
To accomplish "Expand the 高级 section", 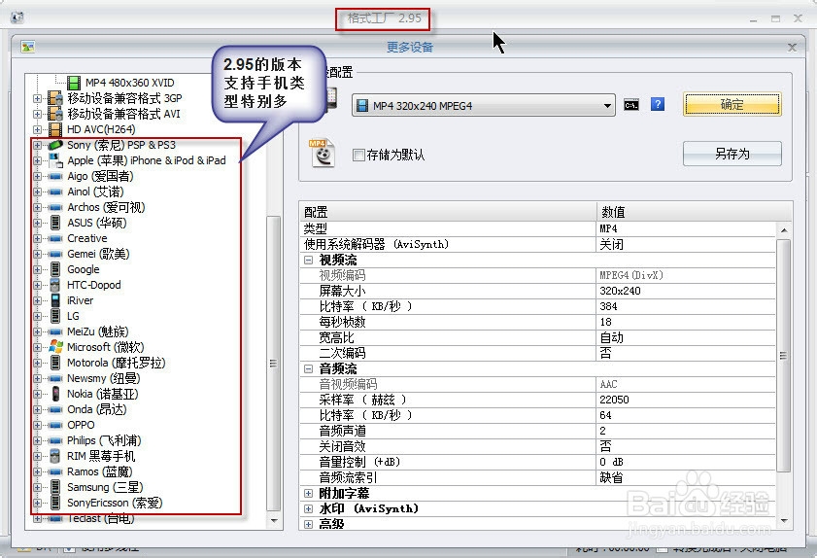I will tap(309, 524).
